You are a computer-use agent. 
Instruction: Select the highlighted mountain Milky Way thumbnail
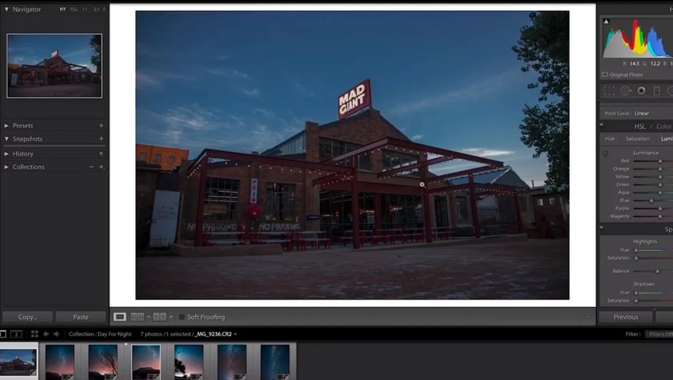(146, 362)
